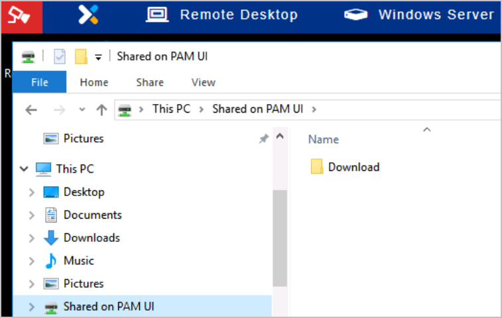Image resolution: width=502 pixels, height=318 pixels.
Task: Expand the Documents tree node
Action: (31, 215)
